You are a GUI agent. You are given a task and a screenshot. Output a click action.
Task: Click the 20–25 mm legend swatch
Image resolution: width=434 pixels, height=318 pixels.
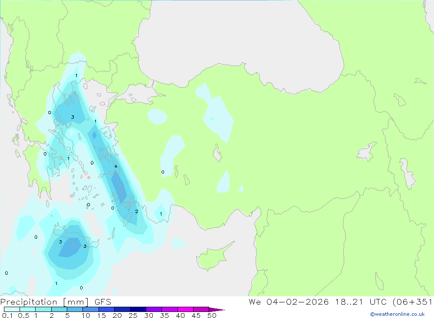point(122,309)
